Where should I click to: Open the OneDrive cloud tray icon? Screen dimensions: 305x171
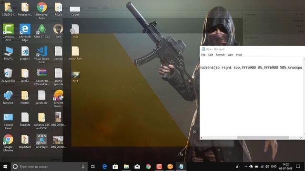pos(251,167)
